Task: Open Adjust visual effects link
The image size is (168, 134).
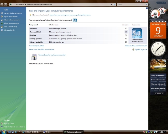Action: [10, 16]
